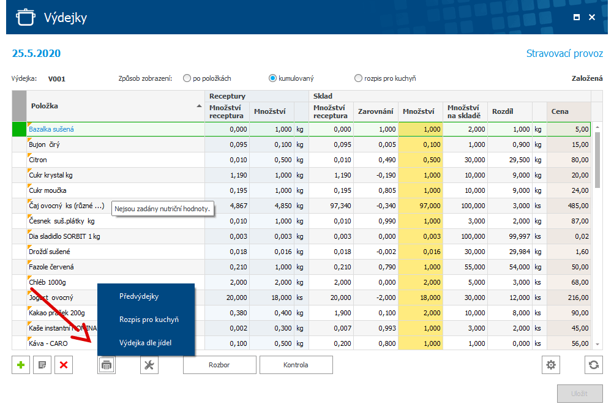Select the 'po položkách' display option
This screenshot has height=412, width=614.
click(x=207, y=78)
